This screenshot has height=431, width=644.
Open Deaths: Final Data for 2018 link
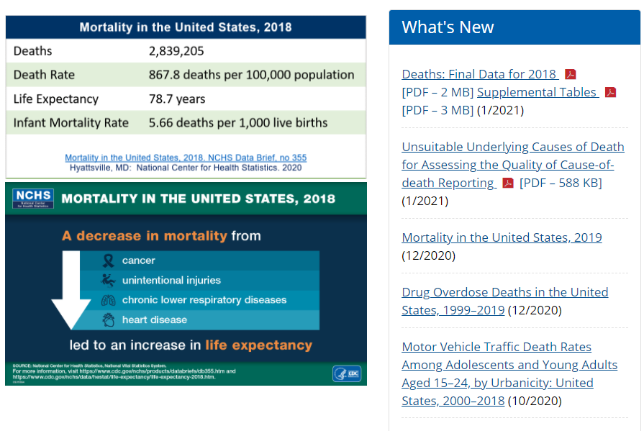[480, 74]
